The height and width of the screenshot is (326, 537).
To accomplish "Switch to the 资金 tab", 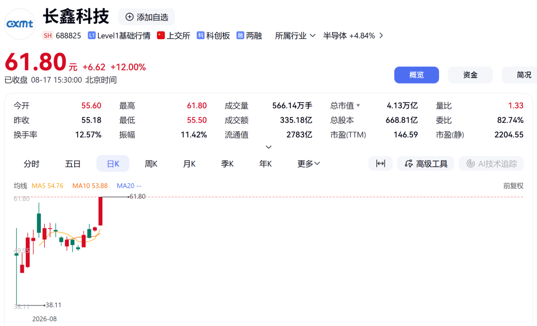I will pos(470,75).
